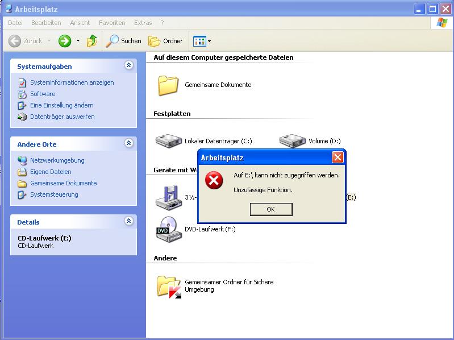
Task: Open the Datei menu
Action: [15, 23]
